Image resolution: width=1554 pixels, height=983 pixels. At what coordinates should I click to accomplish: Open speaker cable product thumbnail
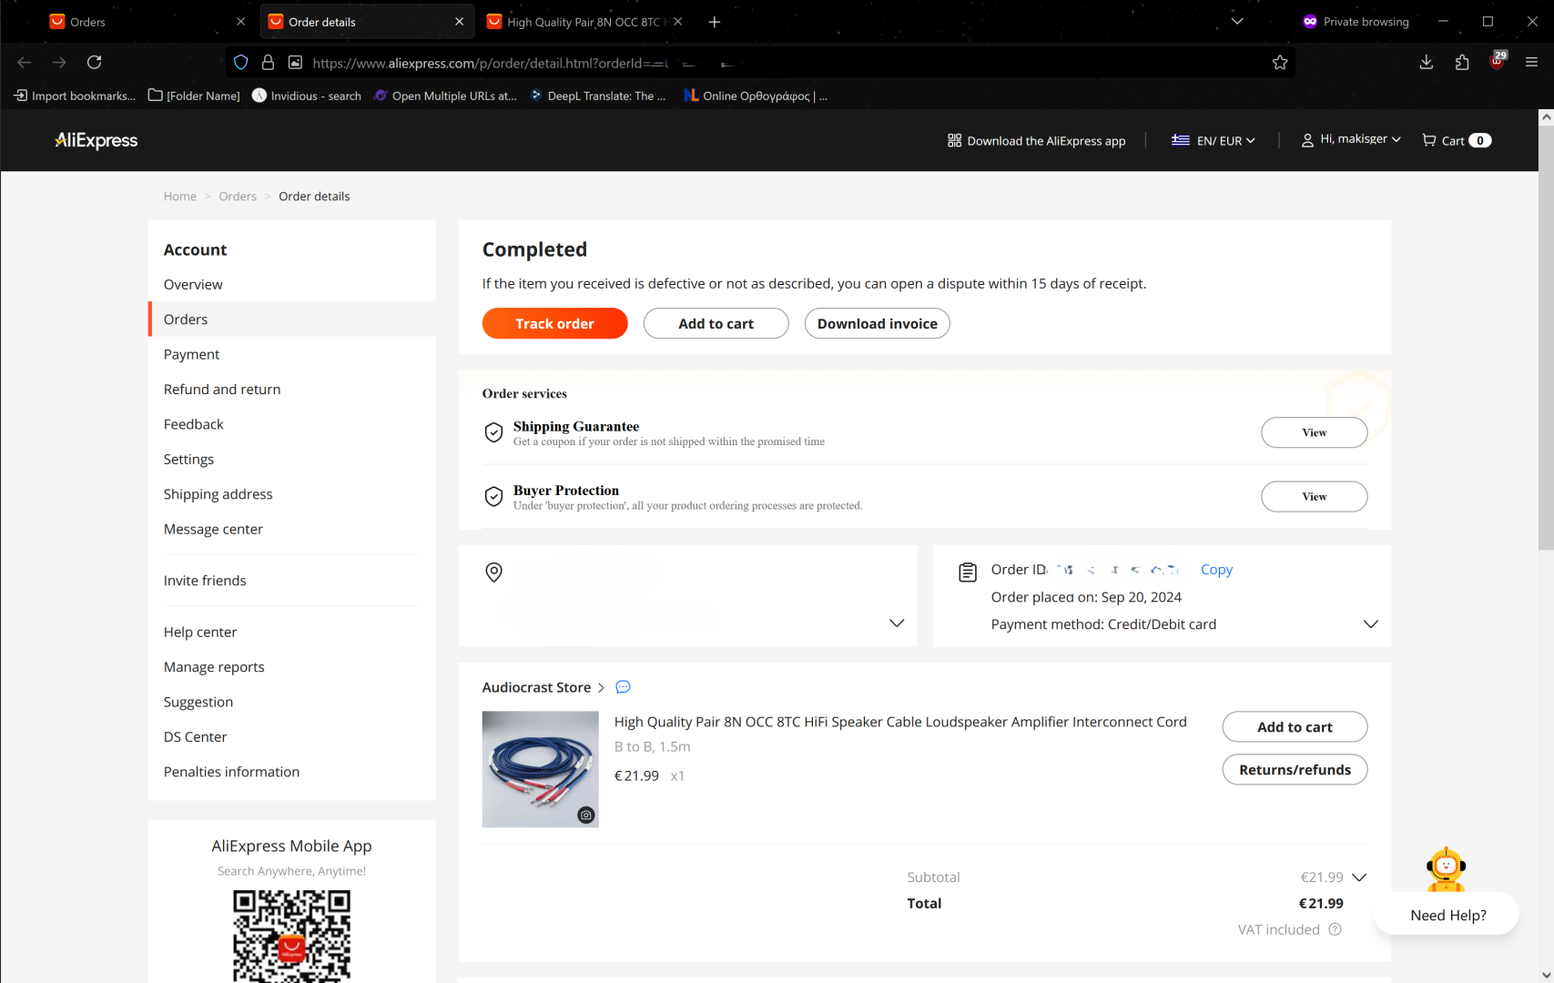(540, 769)
